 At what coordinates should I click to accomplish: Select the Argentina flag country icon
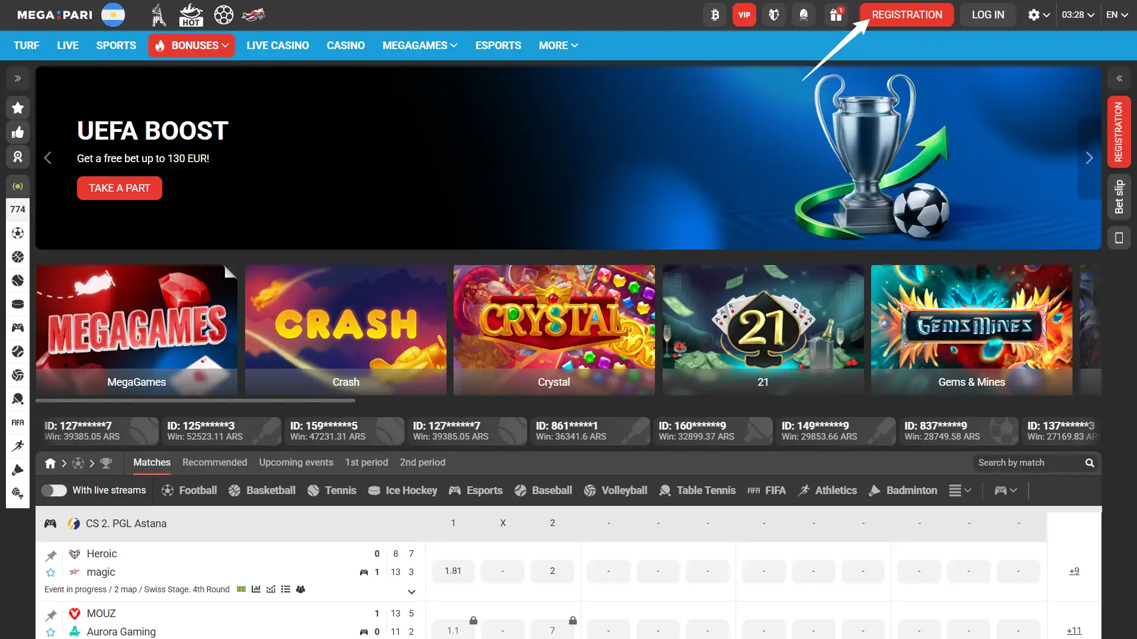[x=113, y=15]
